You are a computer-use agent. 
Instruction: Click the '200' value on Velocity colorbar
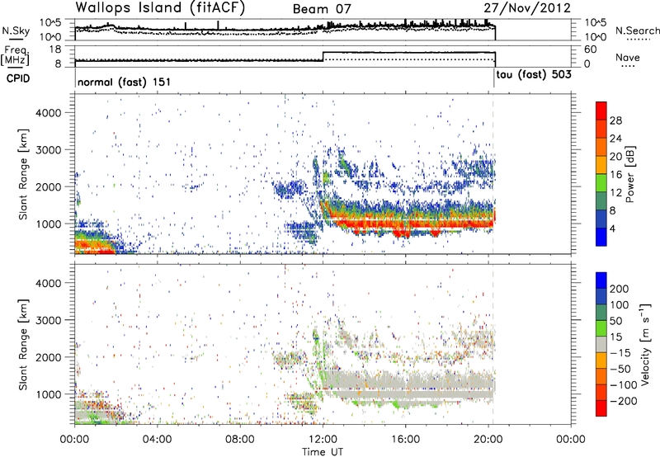click(620, 289)
